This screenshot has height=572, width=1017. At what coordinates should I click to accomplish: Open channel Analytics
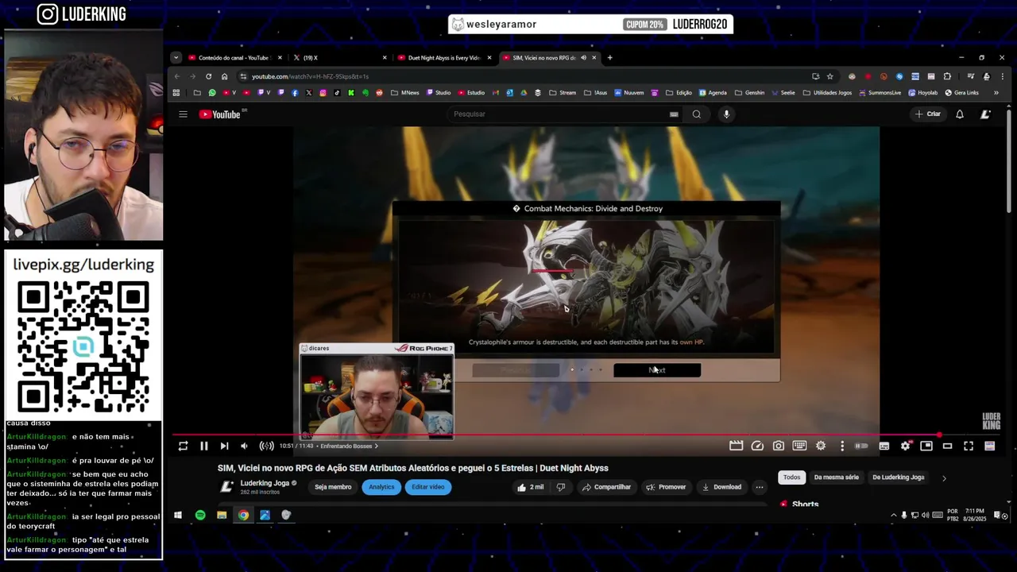coord(381,487)
